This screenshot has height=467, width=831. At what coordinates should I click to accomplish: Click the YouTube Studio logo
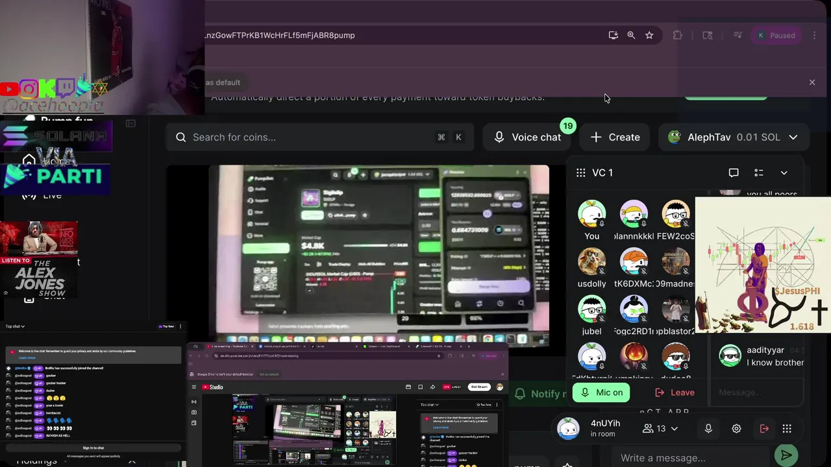[x=213, y=387]
